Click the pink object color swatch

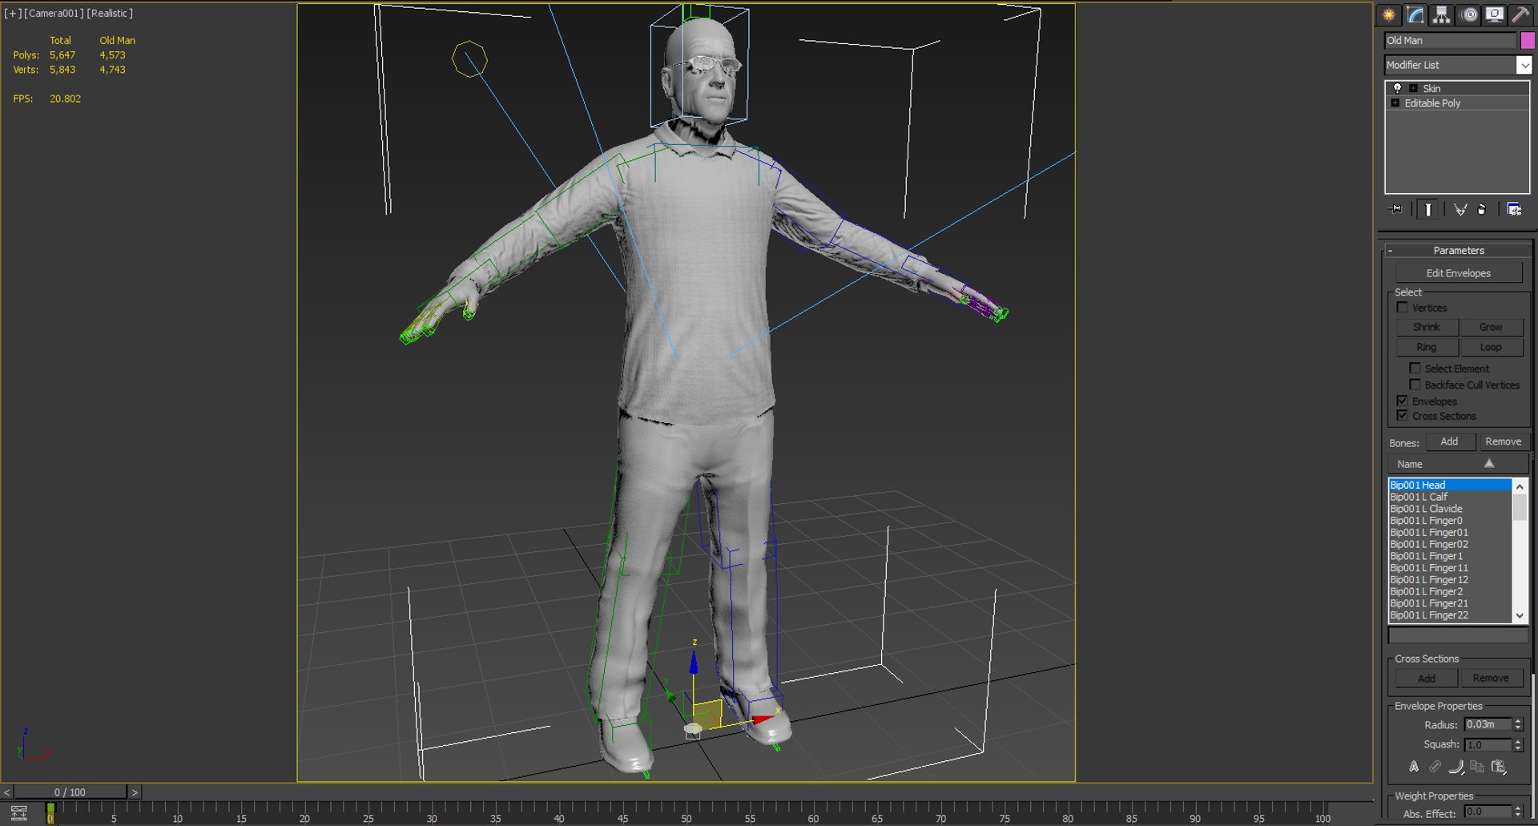pyautogui.click(x=1527, y=40)
